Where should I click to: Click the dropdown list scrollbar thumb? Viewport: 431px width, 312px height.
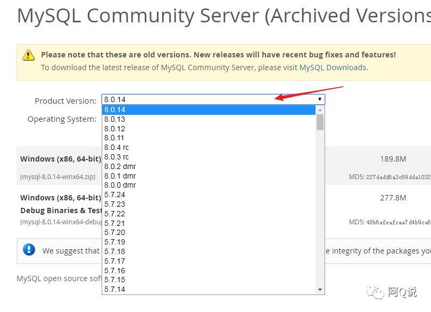[x=320, y=122]
